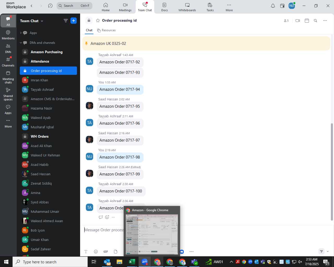Open Tayyab Ashraaf chat in list
Screen dimensions: 334x267
[x=48, y=89]
